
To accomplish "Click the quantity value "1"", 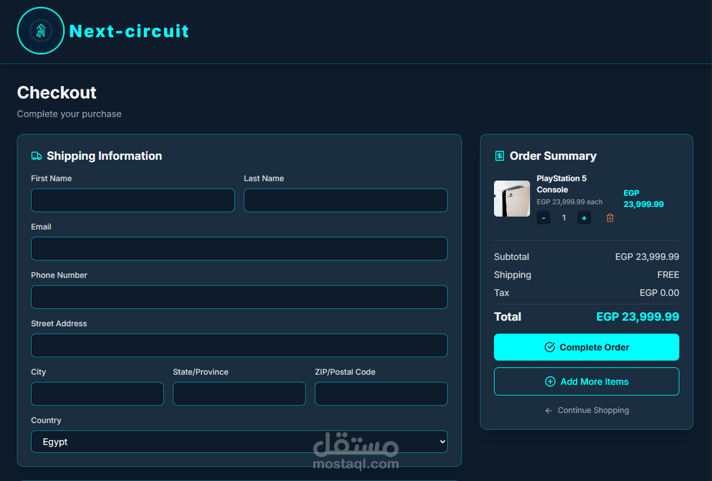I will pyautogui.click(x=564, y=218).
